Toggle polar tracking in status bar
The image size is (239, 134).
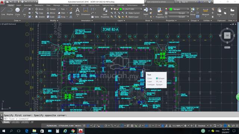coord(106,126)
